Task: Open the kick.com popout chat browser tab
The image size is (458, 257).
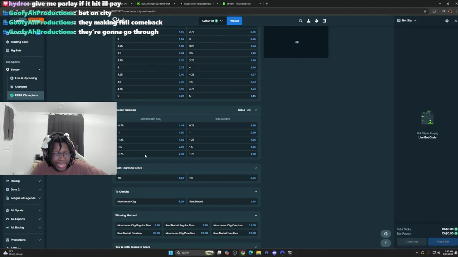Action: click(x=155, y=4)
